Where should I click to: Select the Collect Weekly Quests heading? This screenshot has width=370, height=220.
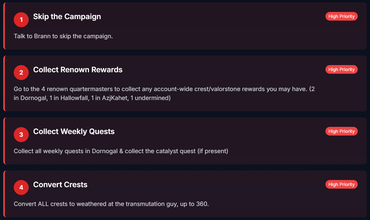click(74, 132)
